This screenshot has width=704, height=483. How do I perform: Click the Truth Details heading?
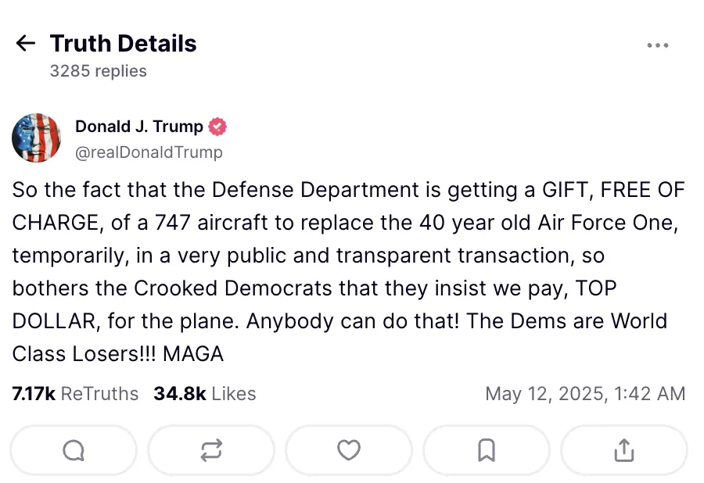(123, 44)
